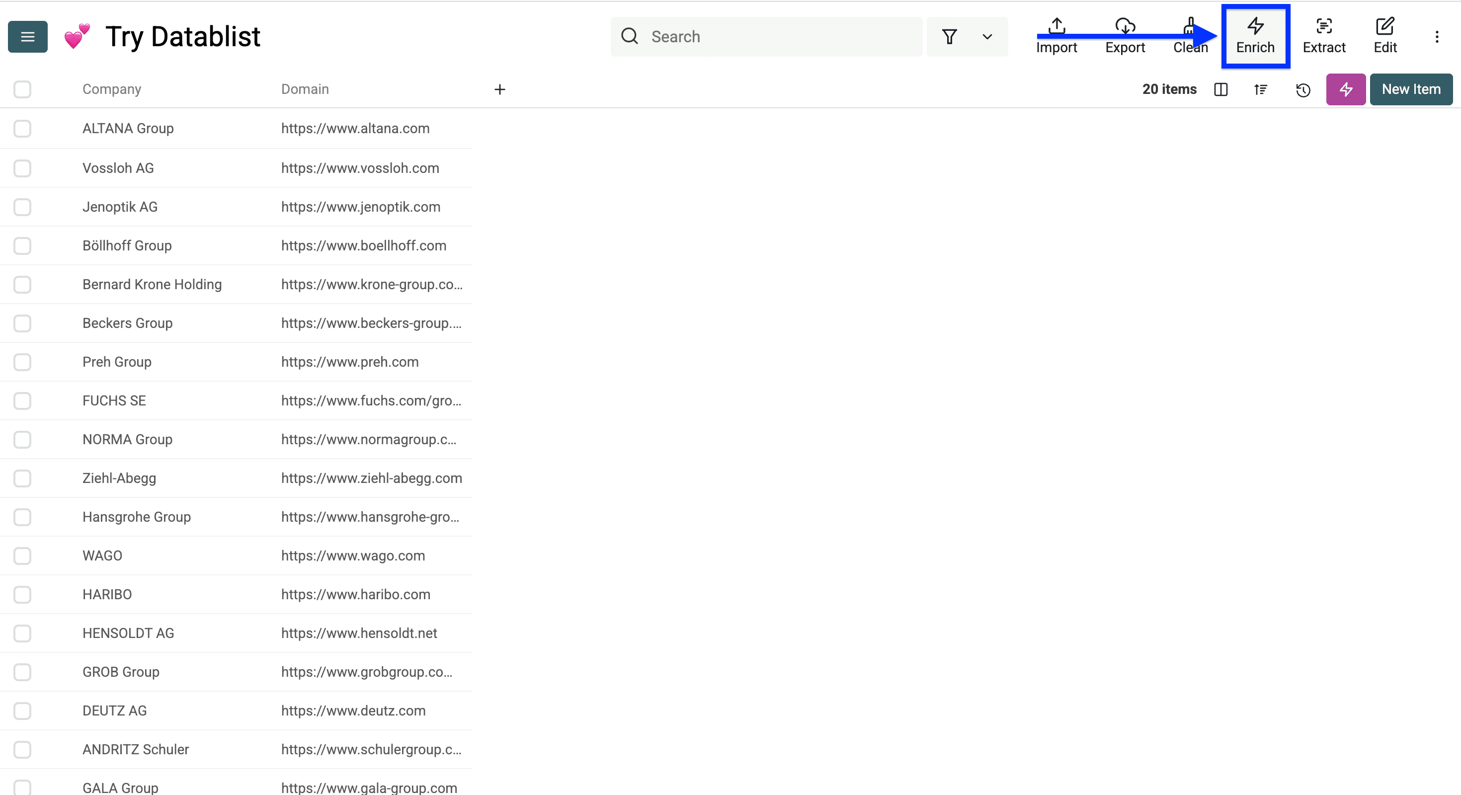Open the Extract tool
The height and width of the screenshot is (795, 1461).
point(1324,36)
